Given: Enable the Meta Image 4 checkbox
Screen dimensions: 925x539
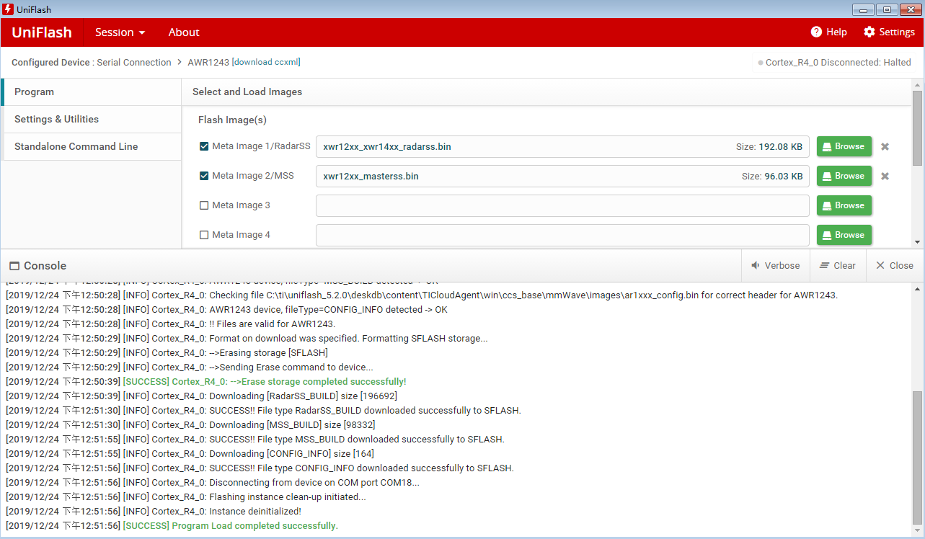Looking at the screenshot, I should 204,235.
